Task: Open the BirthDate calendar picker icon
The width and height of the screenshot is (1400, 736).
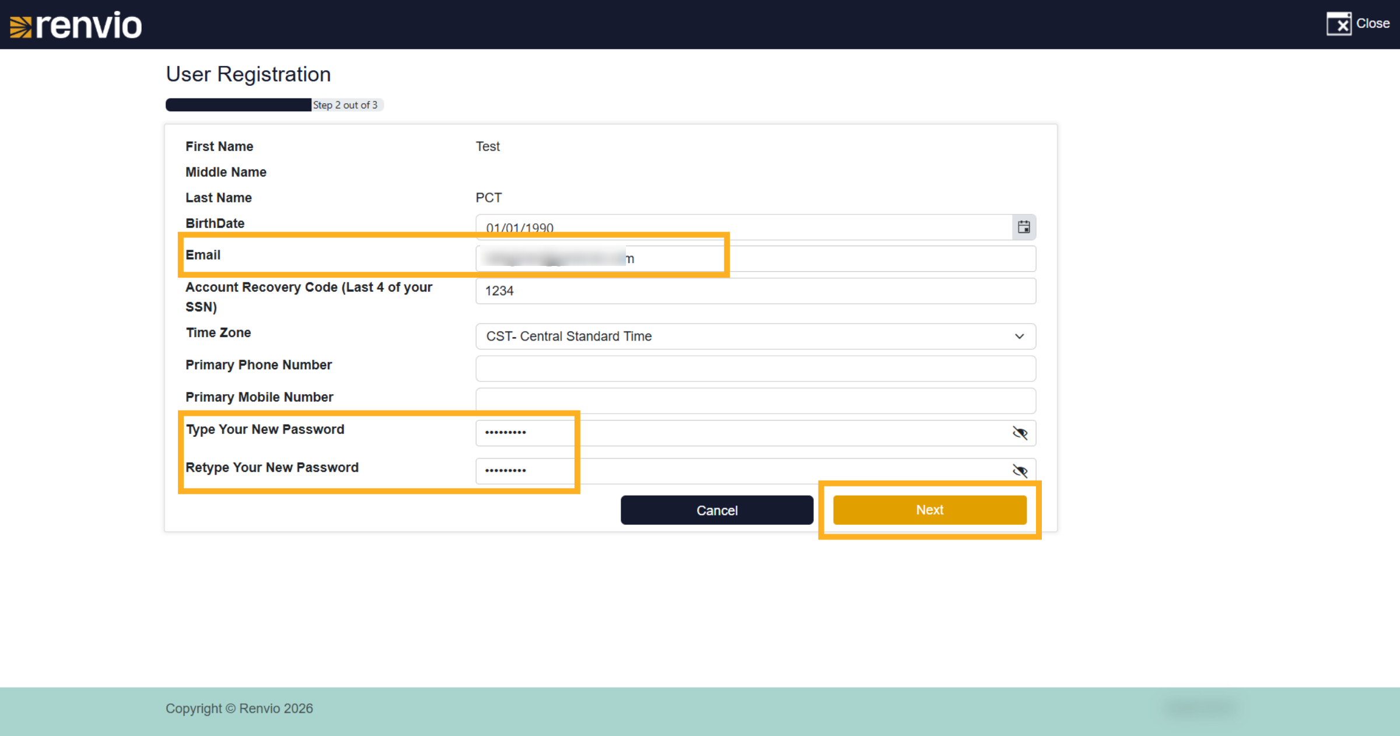Action: (1024, 227)
